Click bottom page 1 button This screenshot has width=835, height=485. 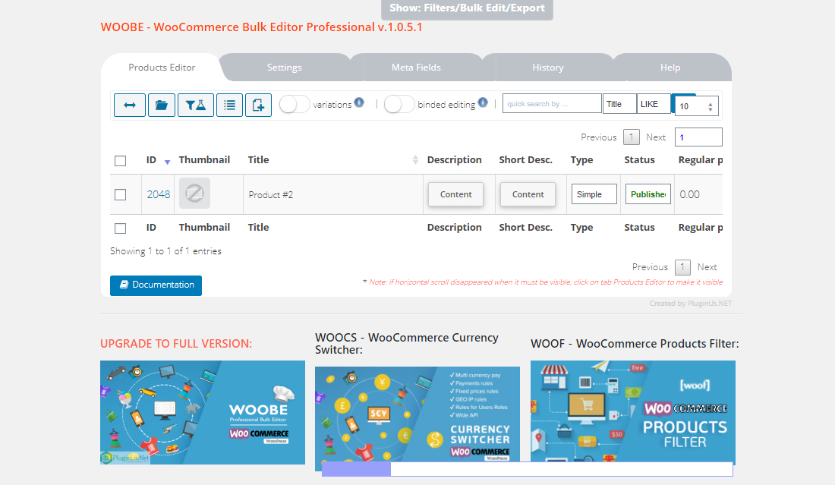[x=682, y=267]
